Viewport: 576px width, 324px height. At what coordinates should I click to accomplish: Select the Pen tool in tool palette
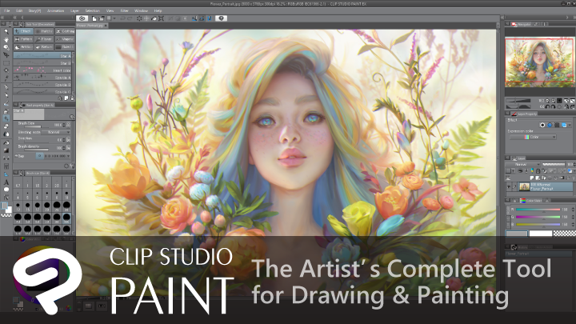pos(6,87)
